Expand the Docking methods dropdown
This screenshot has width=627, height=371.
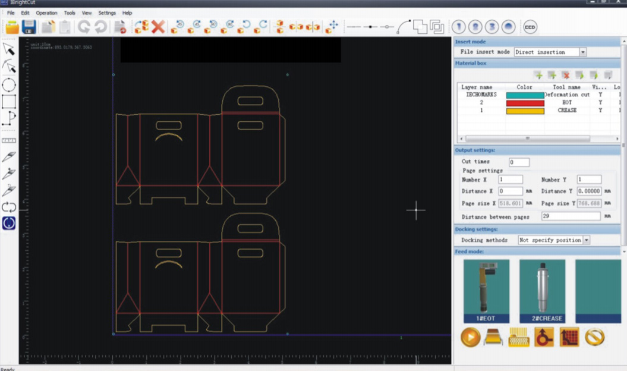[x=587, y=240]
